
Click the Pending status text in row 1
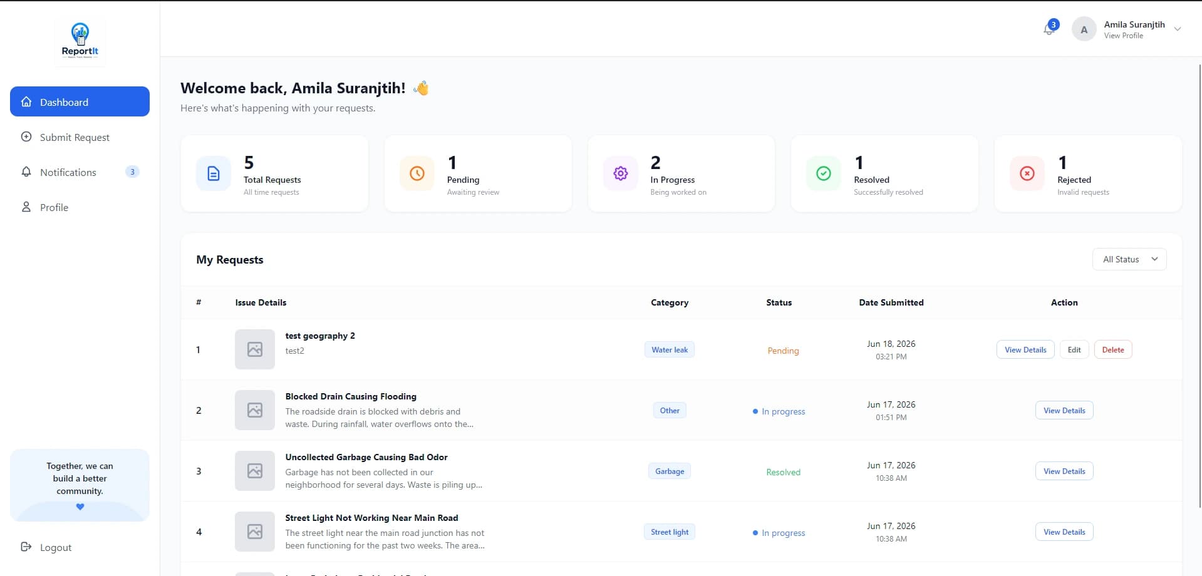tap(783, 351)
